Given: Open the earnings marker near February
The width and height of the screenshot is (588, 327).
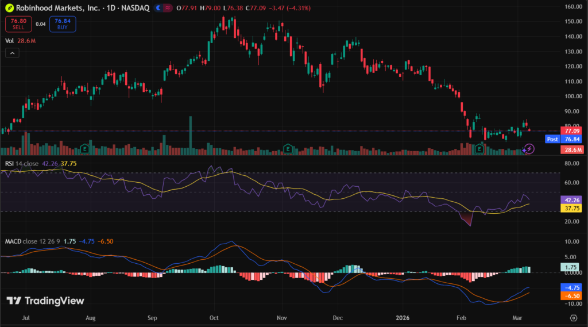Looking at the screenshot, I should coord(479,148).
